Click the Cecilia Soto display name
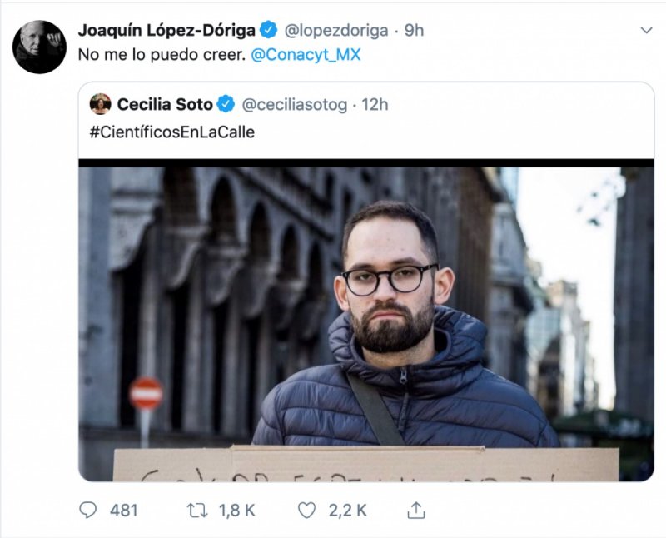Viewport: 666px width, 538px height. click(x=165, y=104)
